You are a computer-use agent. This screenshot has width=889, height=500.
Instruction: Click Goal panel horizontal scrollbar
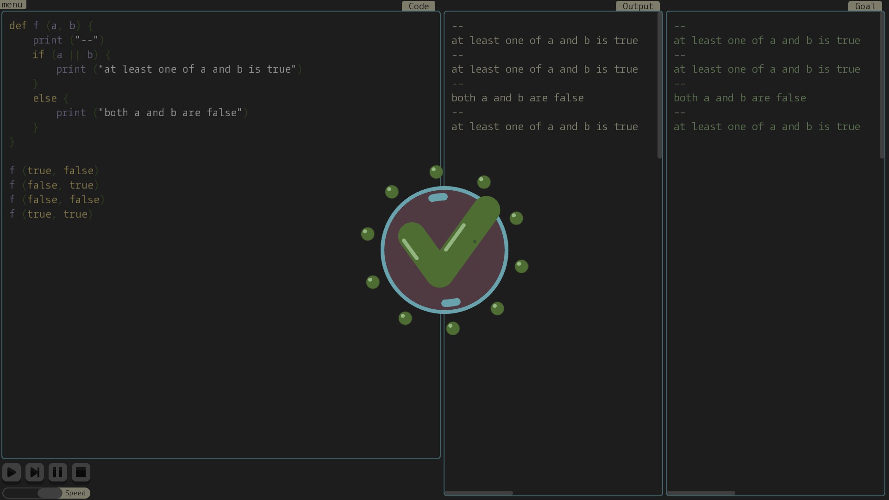pos(701,493)
